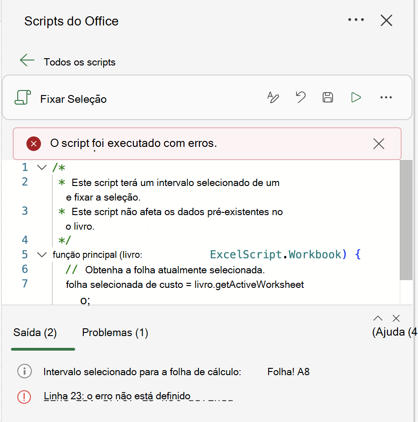Switch to the Problemas (1) tab
Screen dimensions: 418x422
pos(115,333)
